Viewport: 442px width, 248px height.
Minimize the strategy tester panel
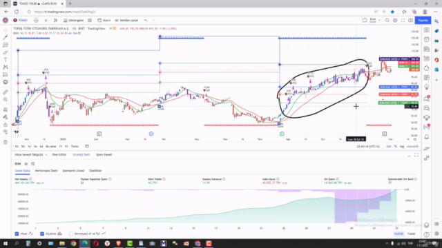(409, 156)
